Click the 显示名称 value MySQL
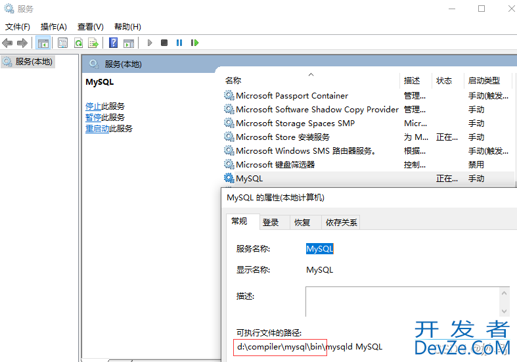 319,269
